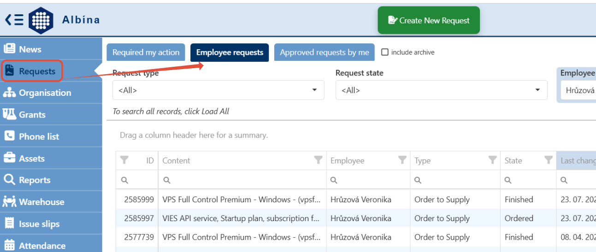Viewport: 596px width, 252px height.
Task: Click Finished state in row 2585999
Action: click(519, 199)
